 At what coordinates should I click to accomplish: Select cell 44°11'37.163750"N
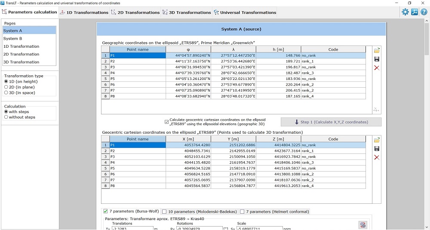188,61
